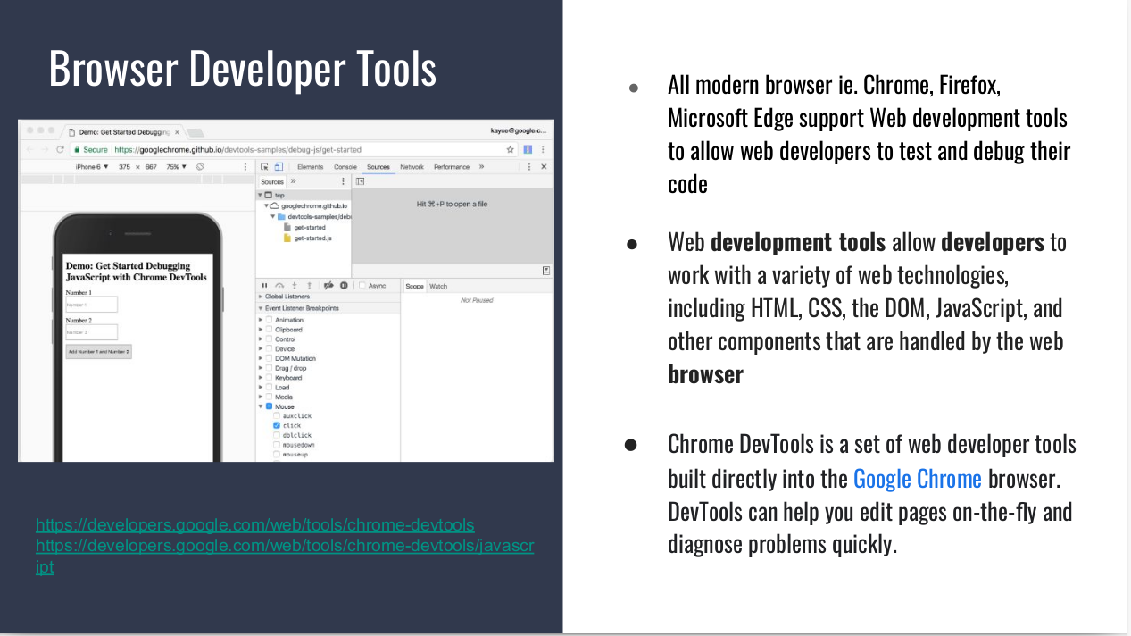Open the Watch tab
This screenshot has height=636, width=1131.
tap(438, 287)
